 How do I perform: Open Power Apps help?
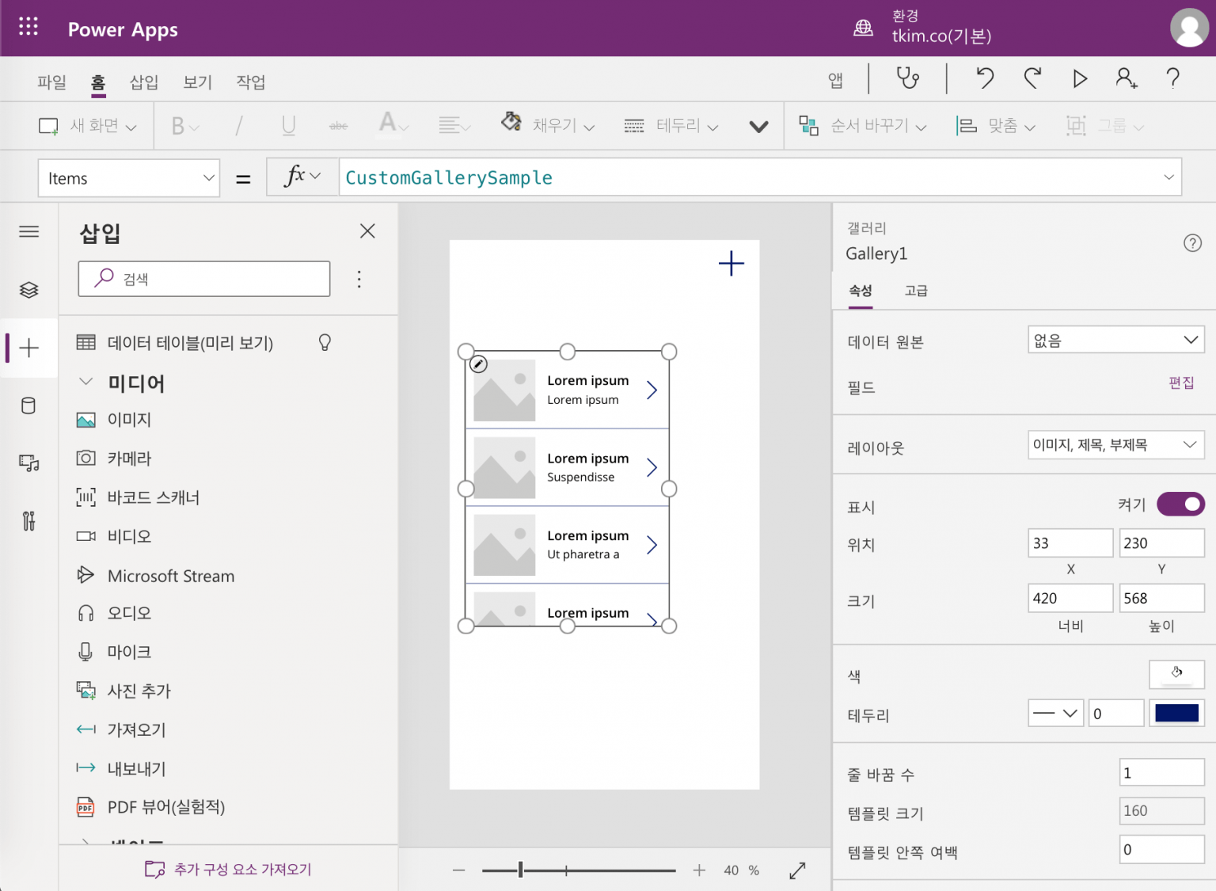[x=1172, y=78]
